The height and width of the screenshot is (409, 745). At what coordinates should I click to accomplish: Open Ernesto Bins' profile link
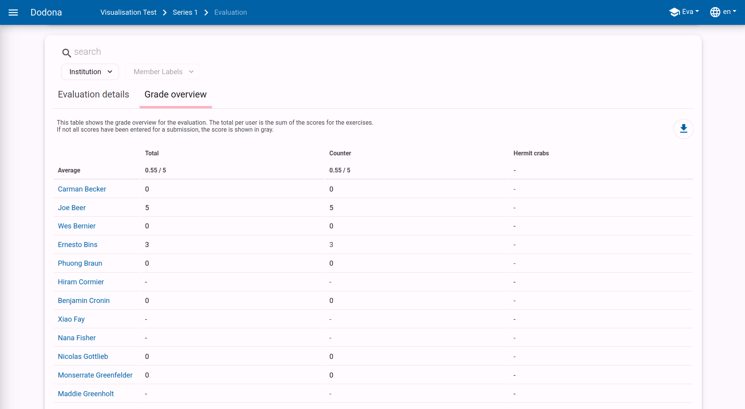(78, 245)
